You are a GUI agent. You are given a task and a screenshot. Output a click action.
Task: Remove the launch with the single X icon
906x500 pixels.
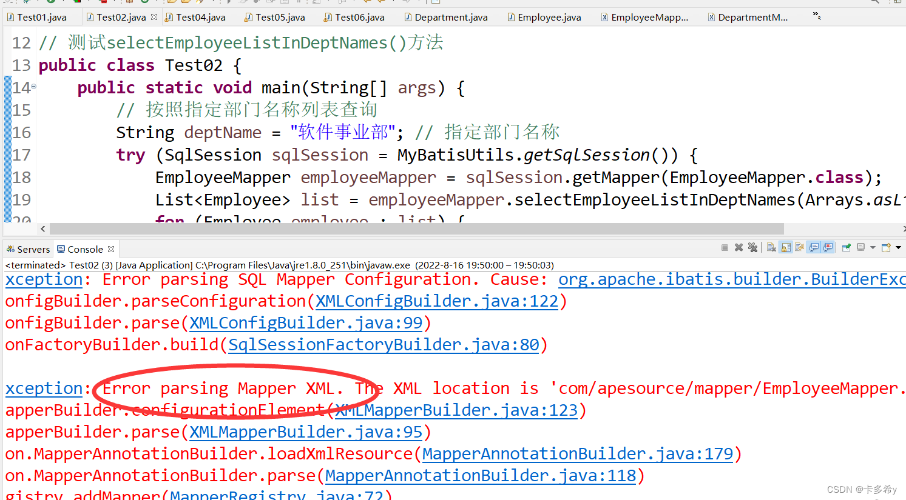[739, 247]
